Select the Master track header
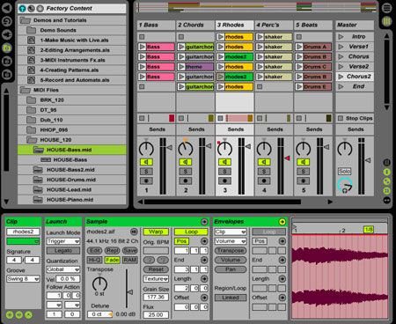This screenshot has width=396, height=324. click(355, 25)
